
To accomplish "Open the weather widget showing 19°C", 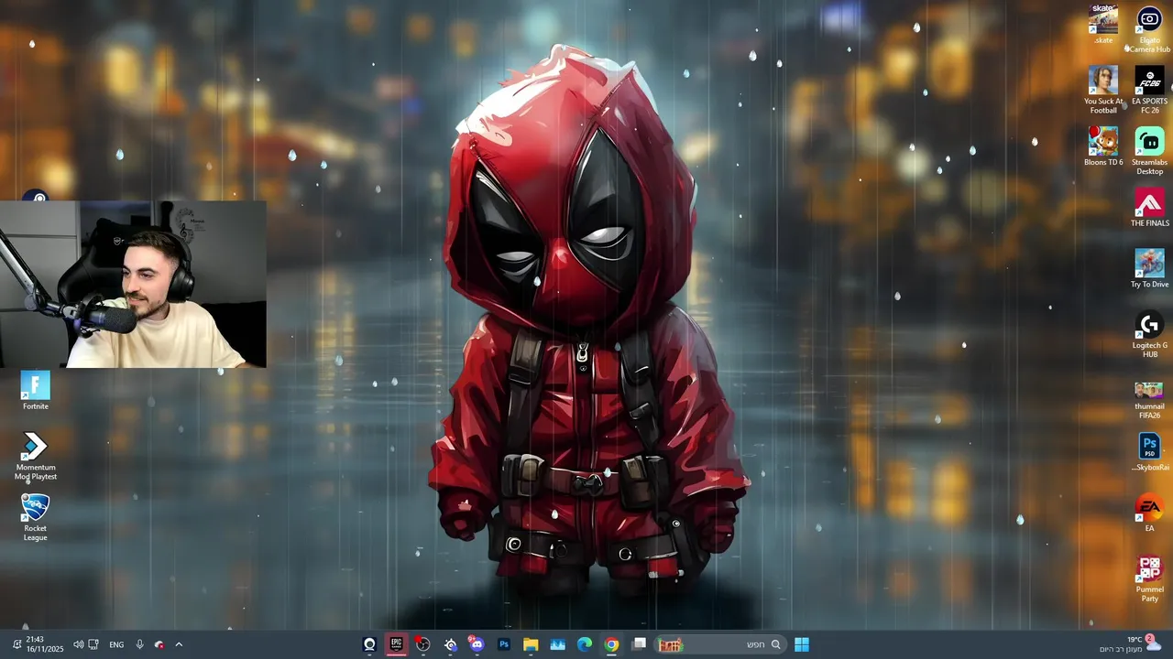I will [x=1131, y=644].
